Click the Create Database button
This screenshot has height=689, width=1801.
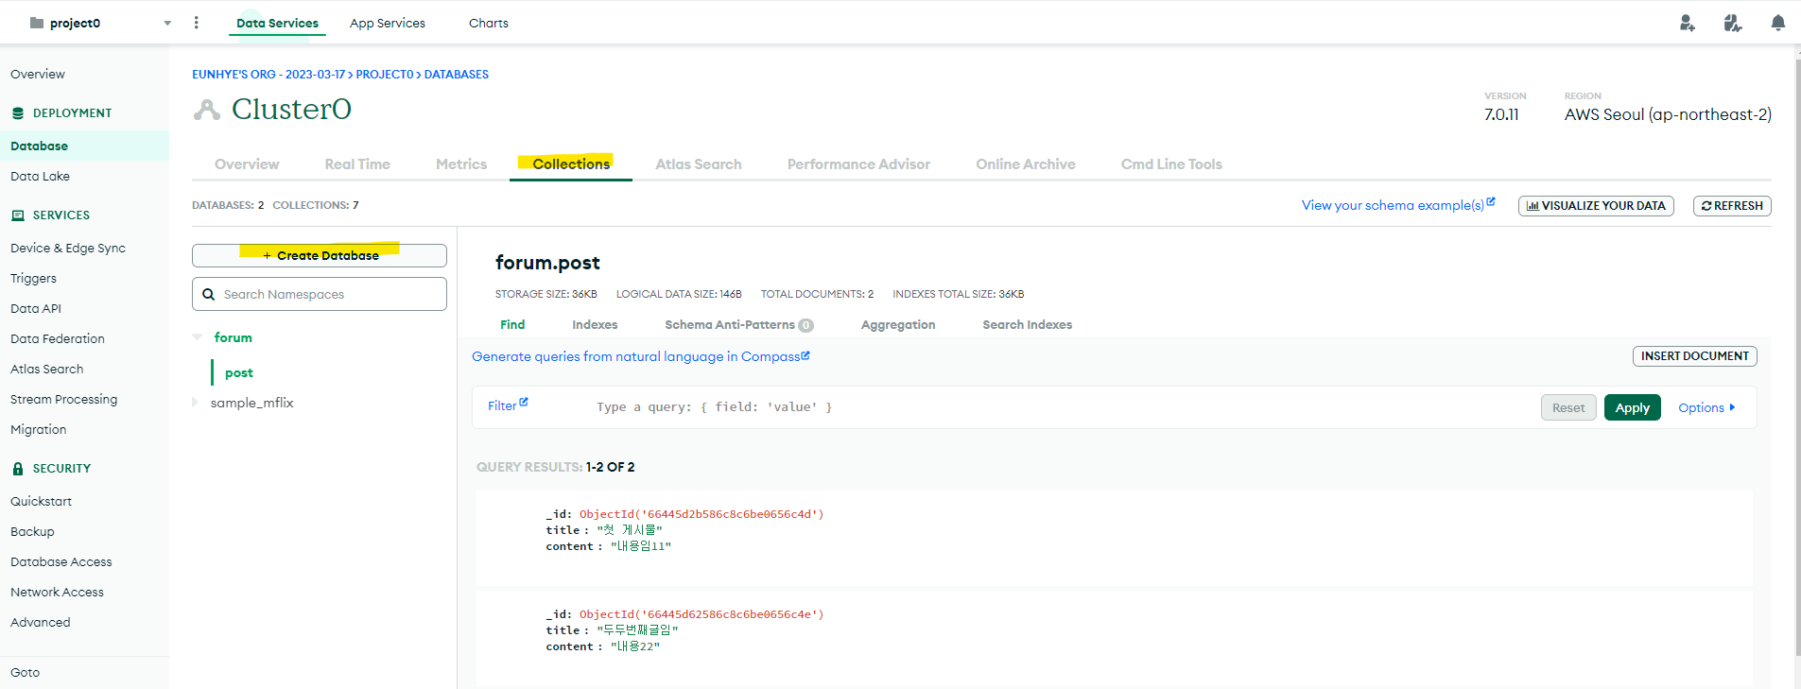[x=320, y=255]
